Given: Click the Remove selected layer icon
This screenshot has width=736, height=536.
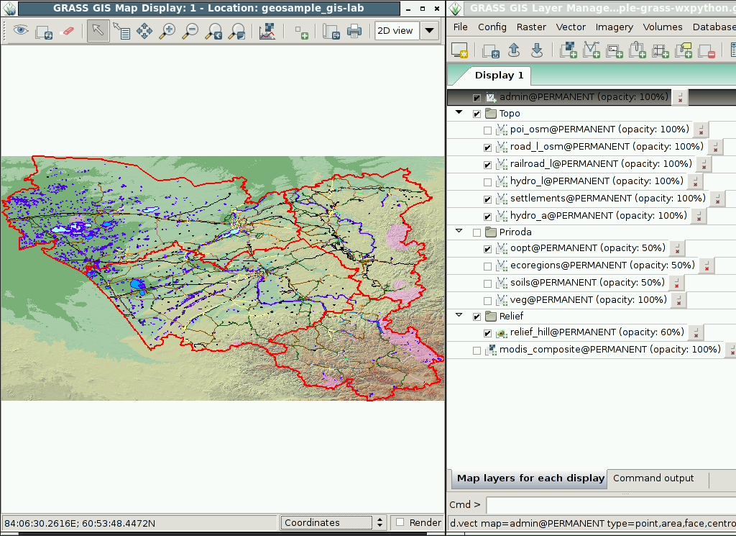Looking at the screenshot, I should (707, 50).
